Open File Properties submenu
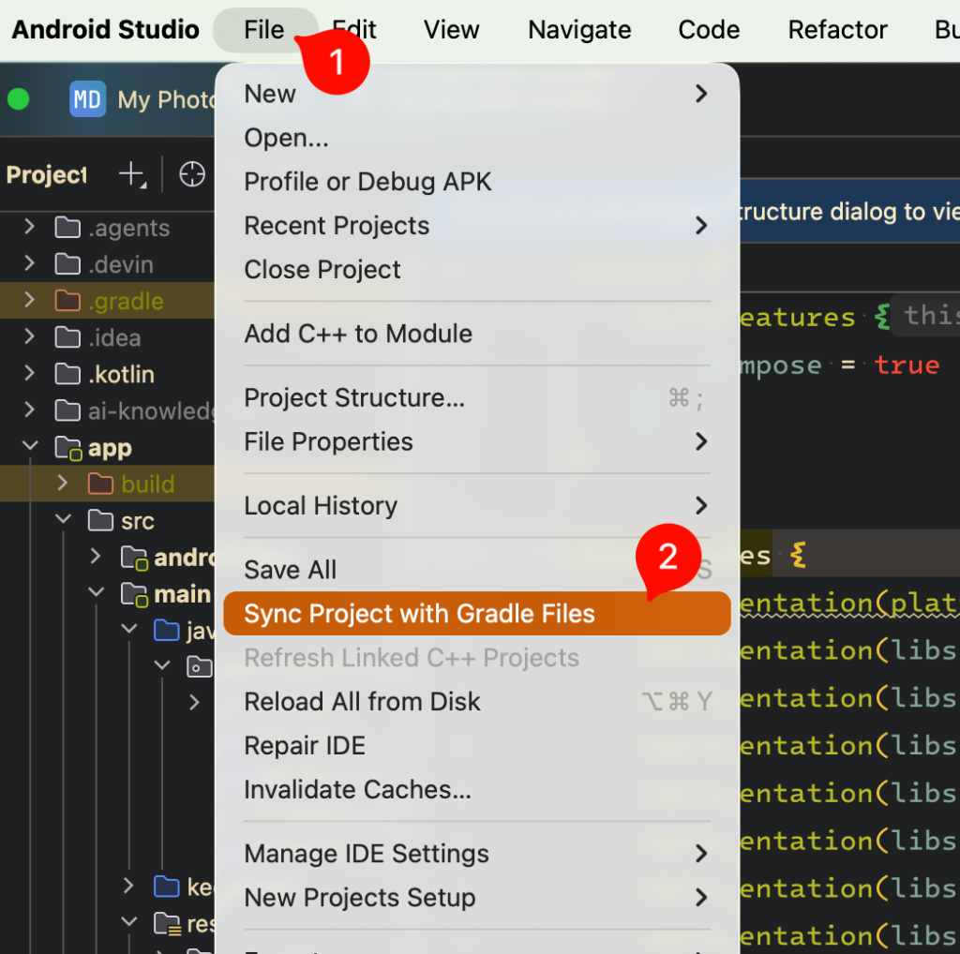The width and height of the screenshot is (960, 954). (x=477, y=441)
